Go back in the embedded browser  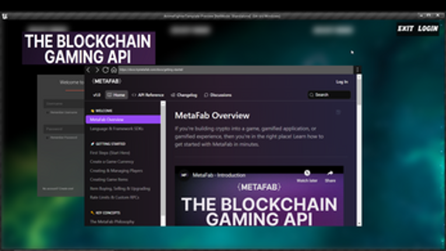(x=88, y=70)
